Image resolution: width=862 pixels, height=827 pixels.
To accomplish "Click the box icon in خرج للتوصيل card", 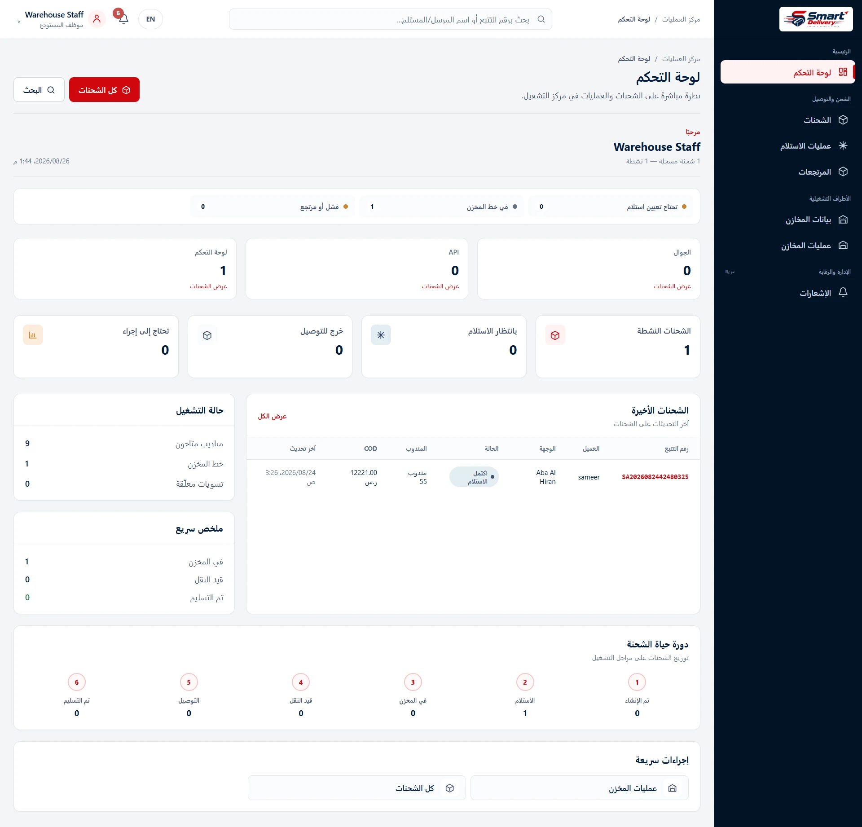I will (207, 335).
